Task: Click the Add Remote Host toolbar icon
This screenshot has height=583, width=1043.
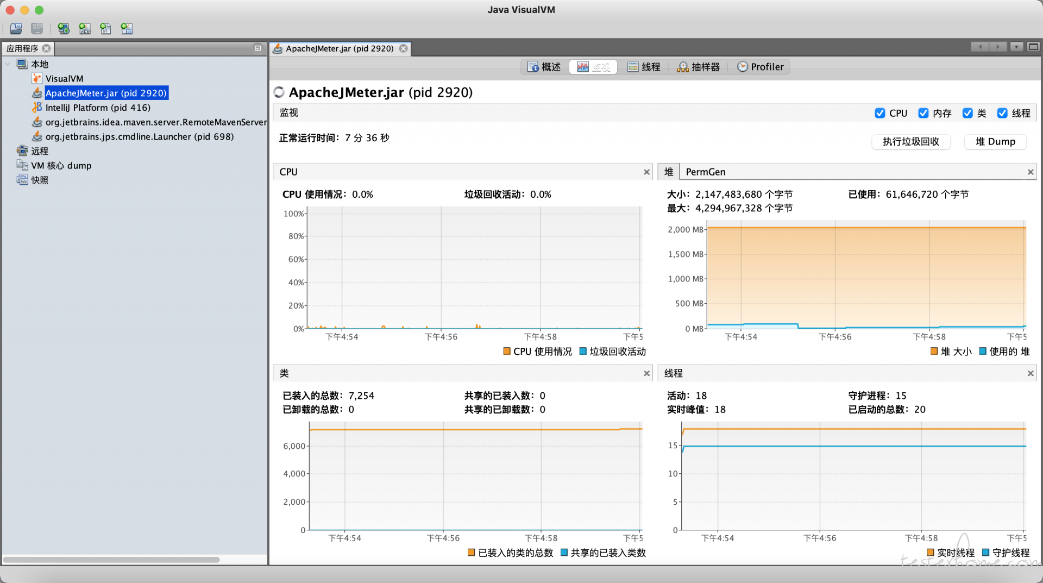Action: (64, 28)
